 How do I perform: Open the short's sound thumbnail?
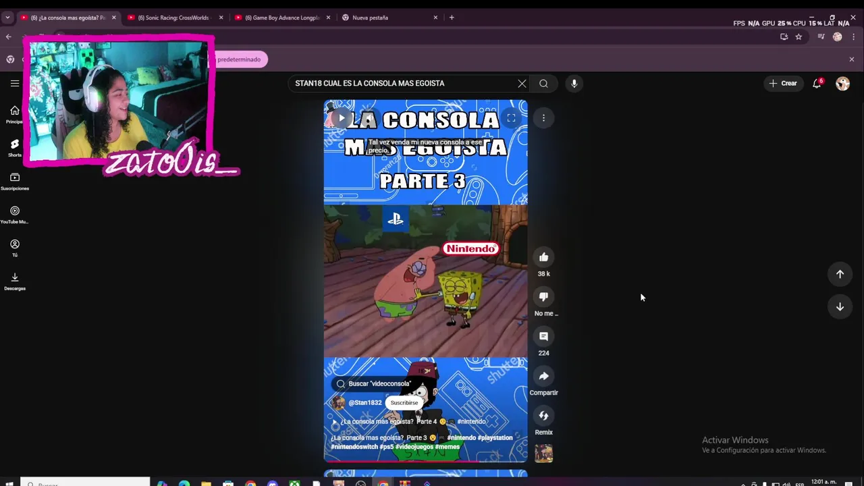point(543,454)
